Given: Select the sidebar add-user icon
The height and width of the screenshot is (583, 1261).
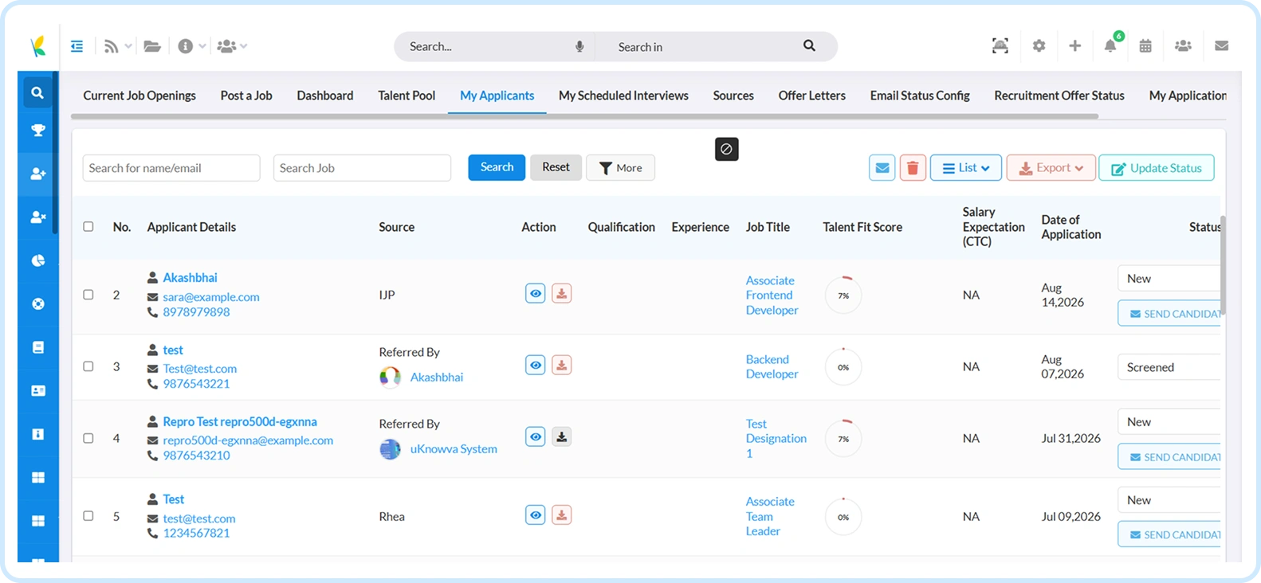Looking at the screenshot, I should [x=37, y=173].
